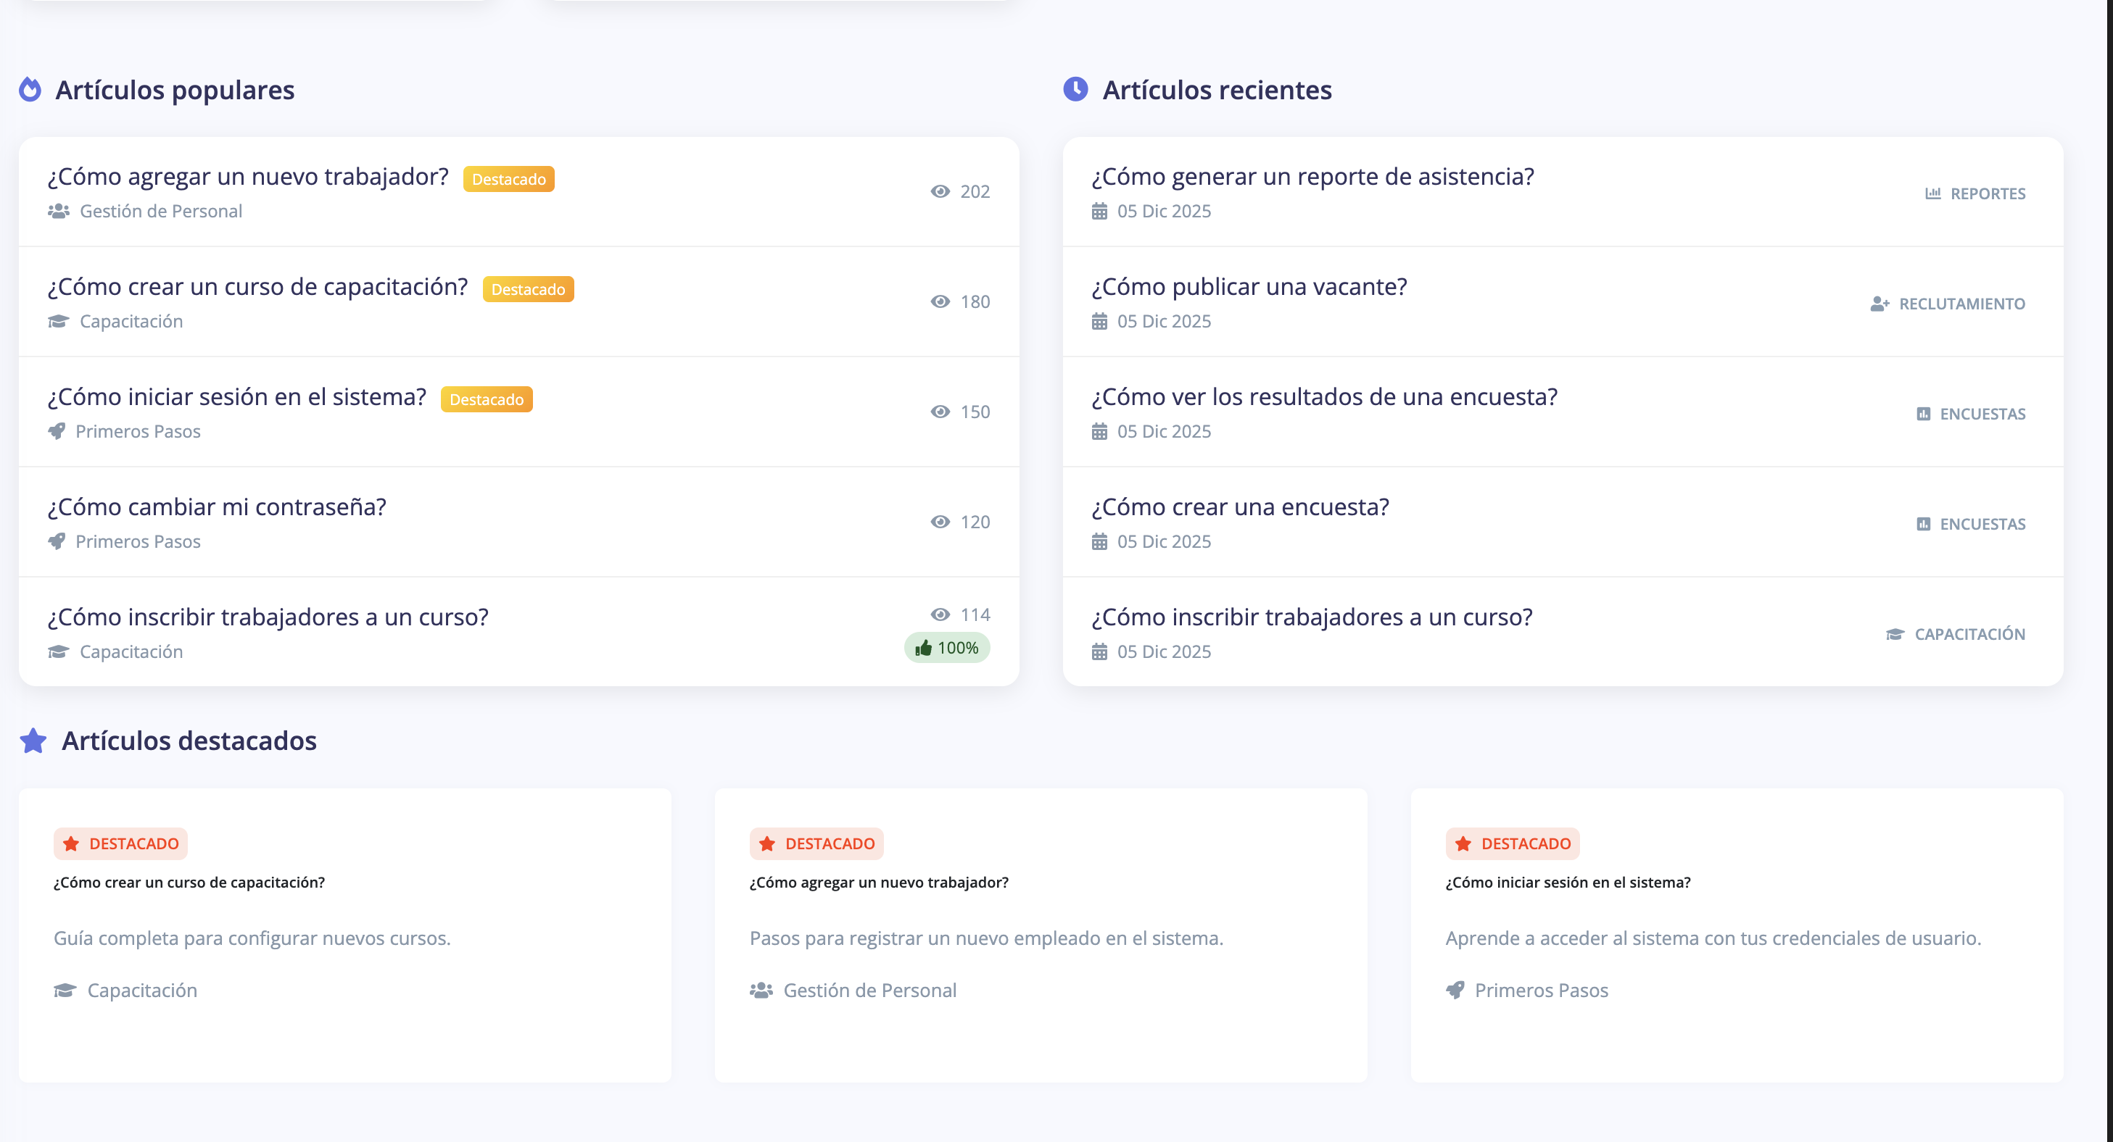Click the Destacado badge on ¿Cómo iniciar sesión?
2113x1142 pixels.
point(487,399)
